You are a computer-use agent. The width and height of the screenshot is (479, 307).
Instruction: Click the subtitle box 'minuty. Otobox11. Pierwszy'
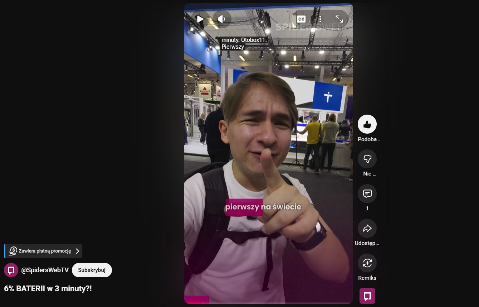point(244,43)
